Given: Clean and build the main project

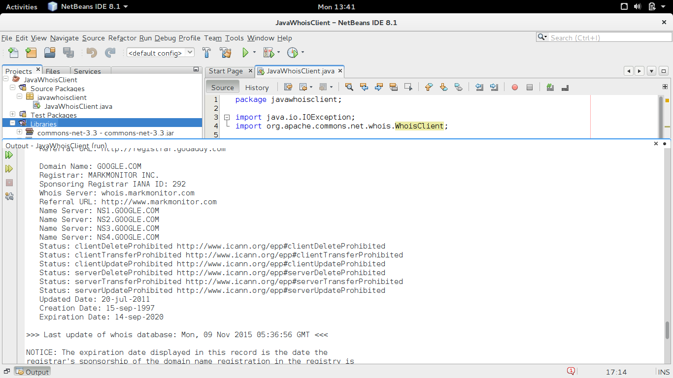Looking at the screenshot, I should click(226, 52).
